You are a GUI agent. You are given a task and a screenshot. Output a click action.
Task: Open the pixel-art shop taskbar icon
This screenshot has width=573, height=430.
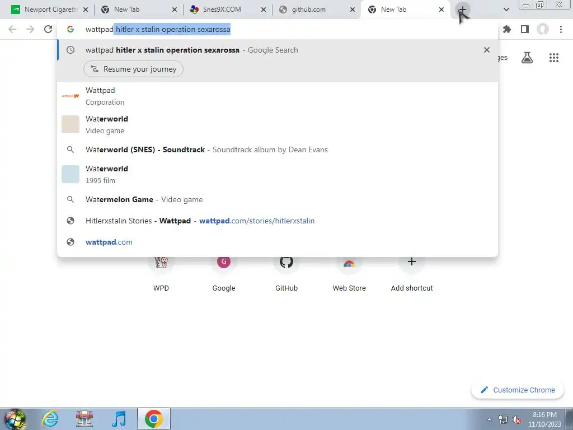tap(84, 419)
